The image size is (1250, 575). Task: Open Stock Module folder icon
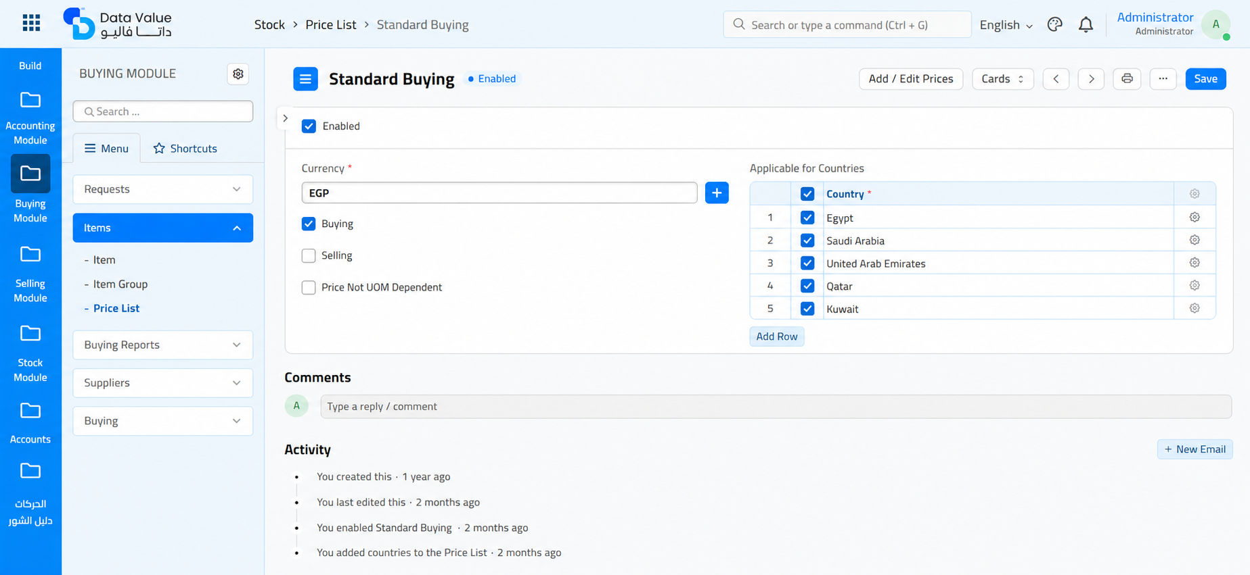click(30, 333)
